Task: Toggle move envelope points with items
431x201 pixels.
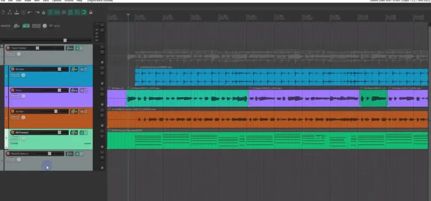Action: pos(70,12)
